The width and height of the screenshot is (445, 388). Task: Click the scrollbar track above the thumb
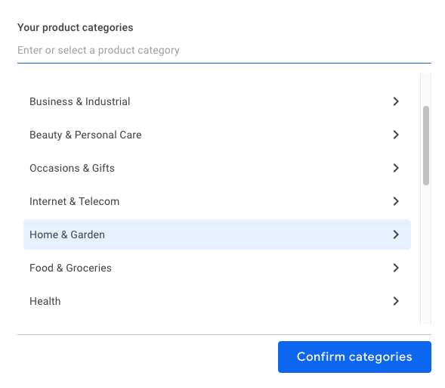[x=425, y=89]
